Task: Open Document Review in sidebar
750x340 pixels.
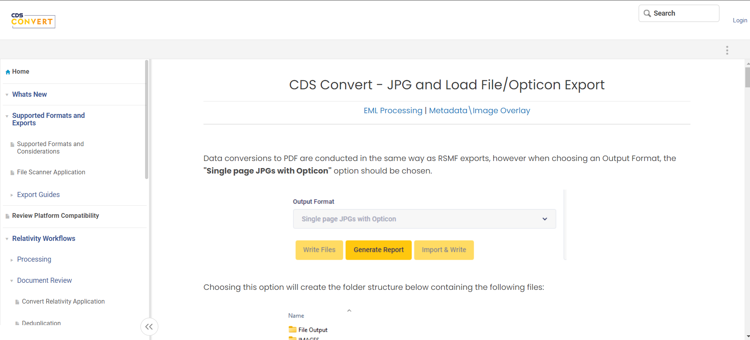Action: [44, 280]
